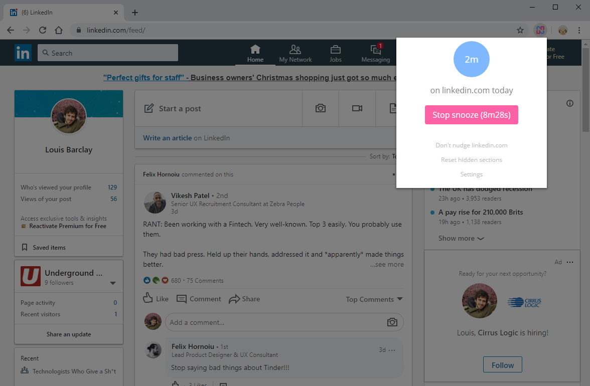
Task: Click the Nudge extension icon in toolbar
Action: coord(540,30)
